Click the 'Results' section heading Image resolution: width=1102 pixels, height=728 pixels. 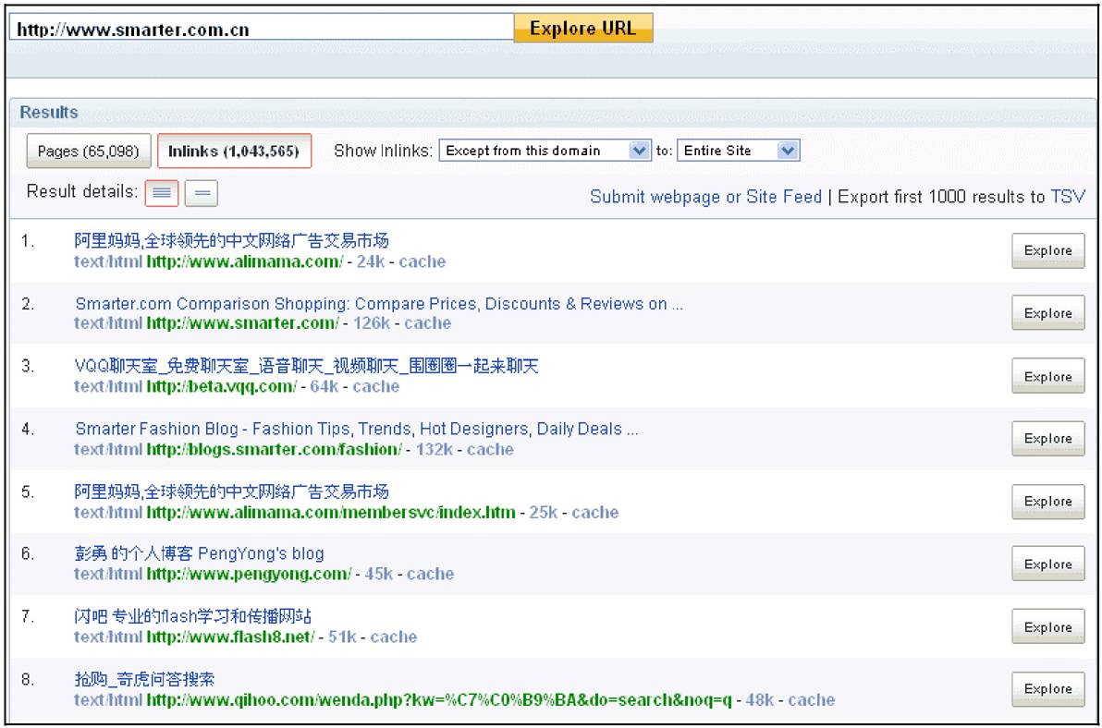48,113
